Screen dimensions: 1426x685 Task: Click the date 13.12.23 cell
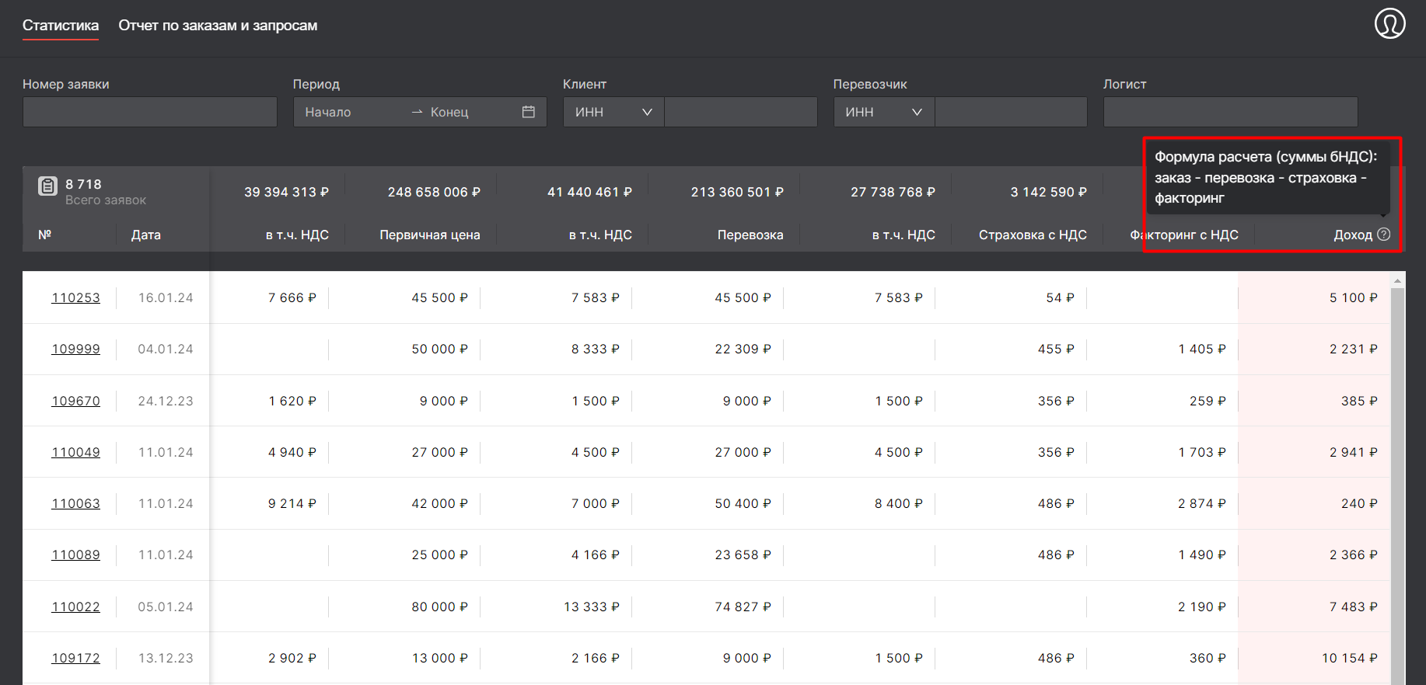click(166, 658)
